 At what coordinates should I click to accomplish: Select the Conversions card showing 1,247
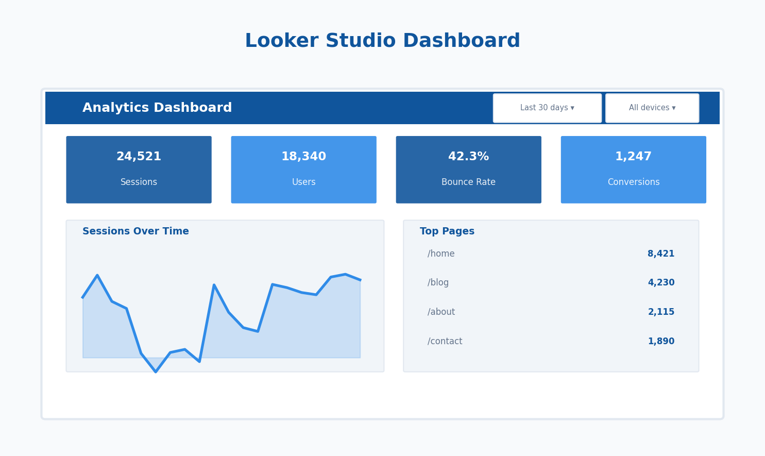pos(633,170)
